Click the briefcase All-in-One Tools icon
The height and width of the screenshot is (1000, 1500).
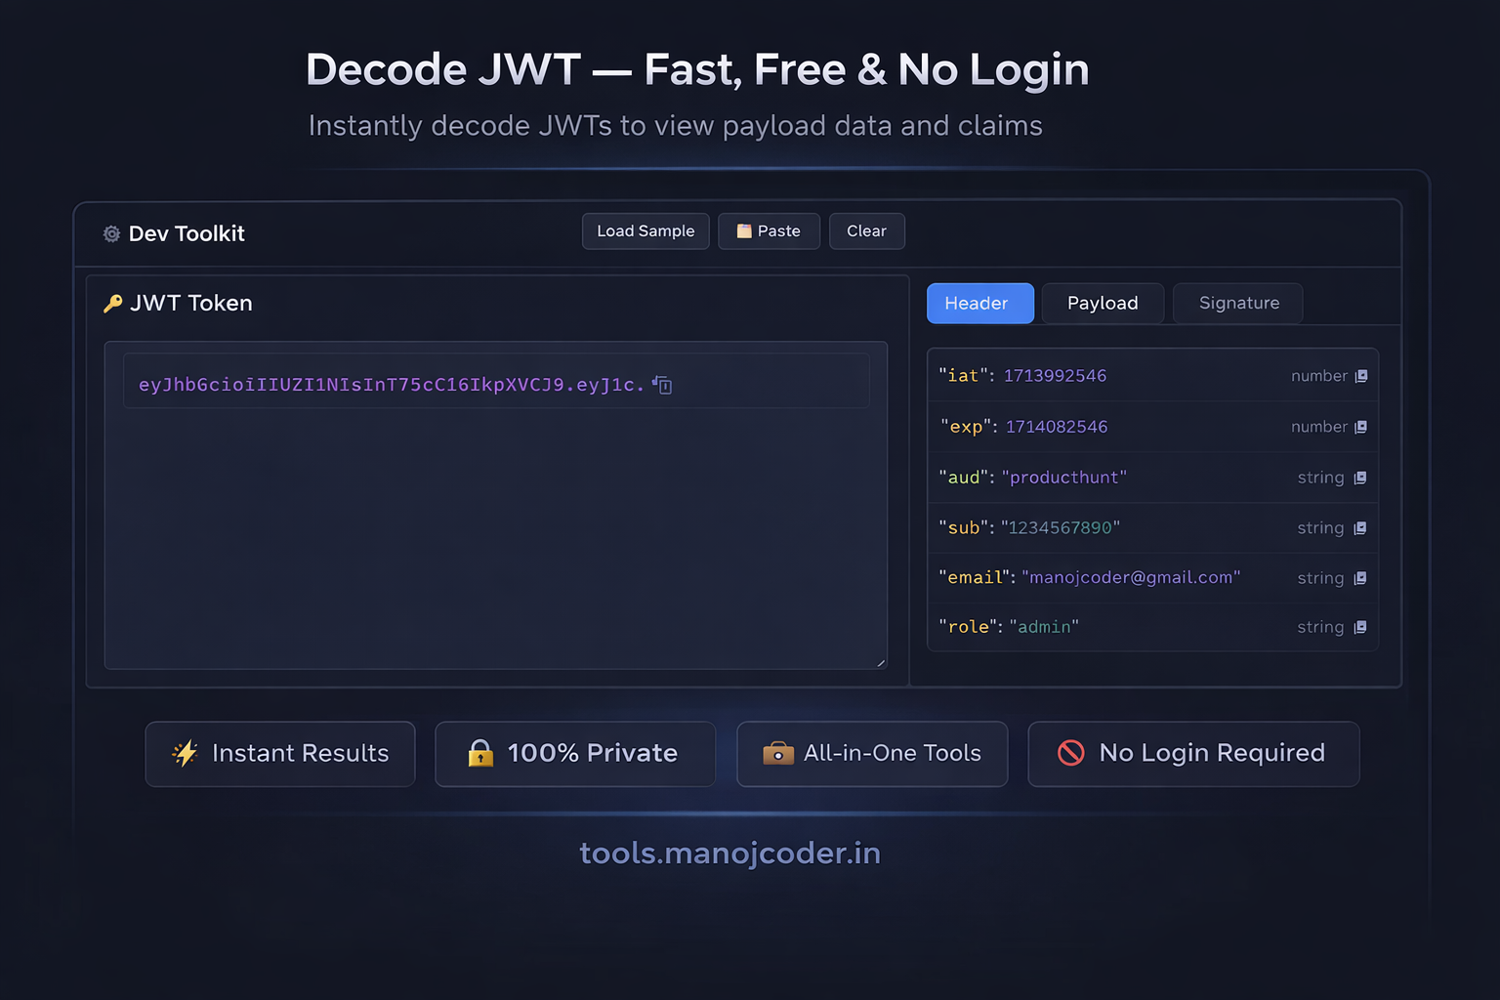point(777,753)
